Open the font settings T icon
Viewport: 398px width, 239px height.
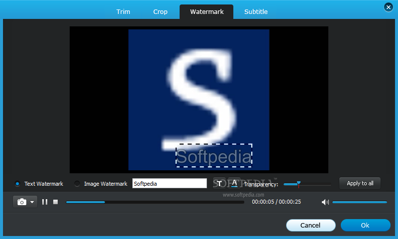219,183
